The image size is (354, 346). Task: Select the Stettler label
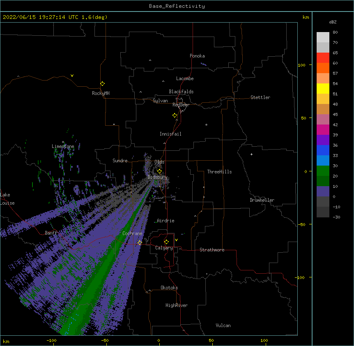(x=260, y=97)
